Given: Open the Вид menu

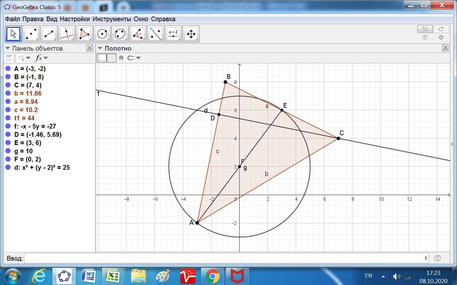Looking at the screenshot, I should click(52, 19).
